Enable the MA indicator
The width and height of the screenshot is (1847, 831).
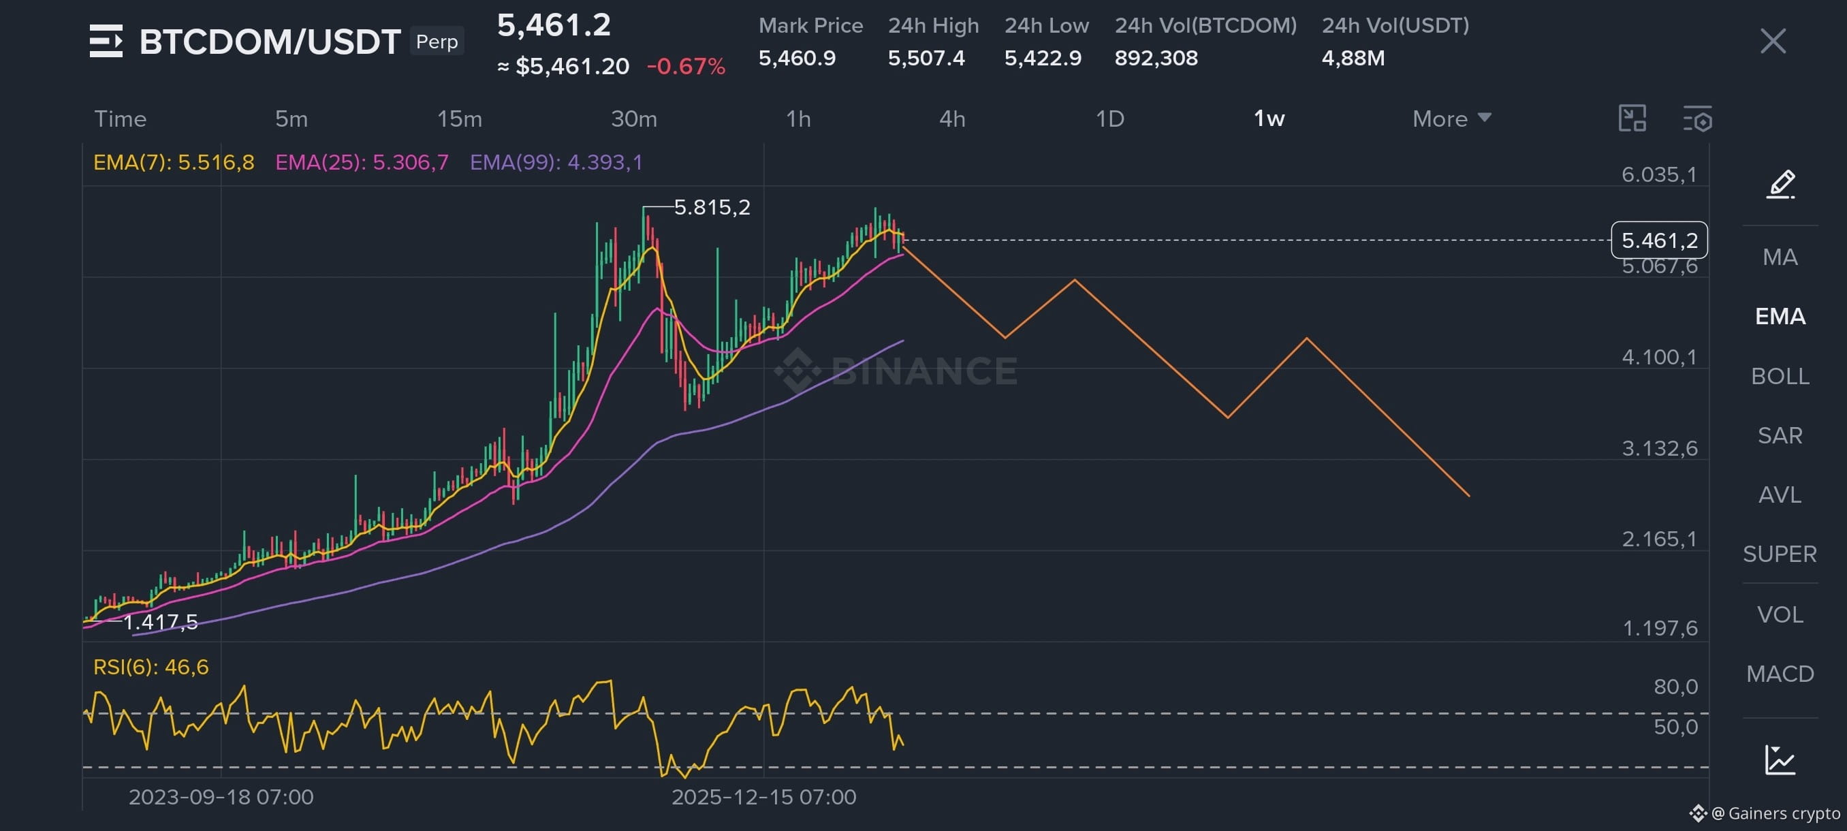coord(1780,257)
